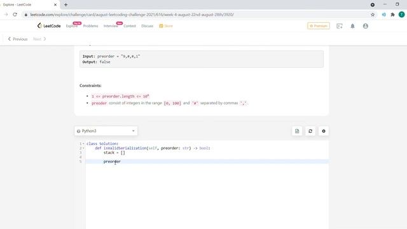
Task: Visit the Store link
Action: point(166,26)
